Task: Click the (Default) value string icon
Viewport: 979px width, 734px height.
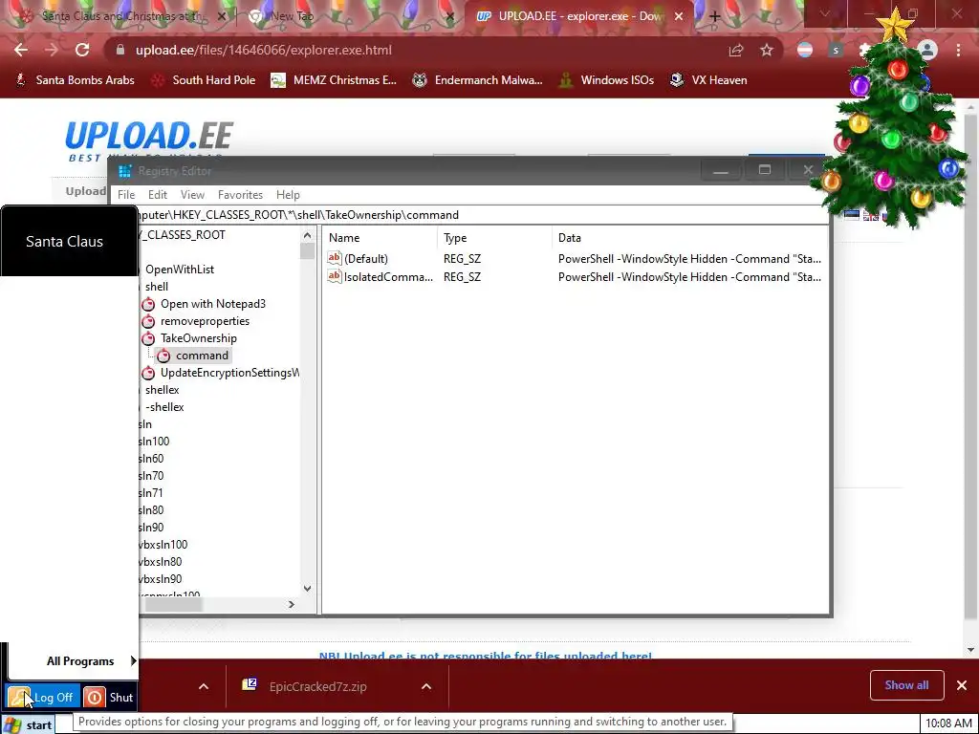Action: coord(335,258)
